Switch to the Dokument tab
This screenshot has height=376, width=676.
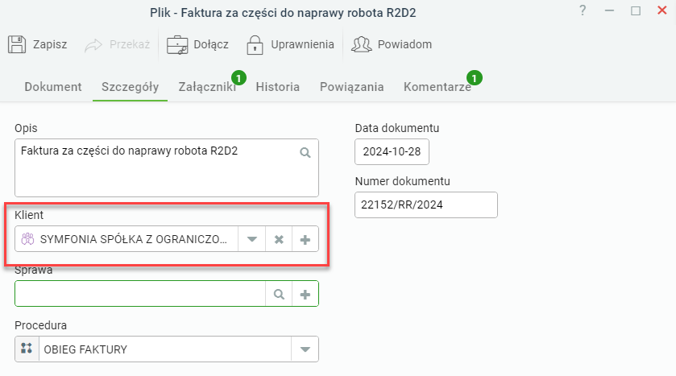[x=53, y=87]
